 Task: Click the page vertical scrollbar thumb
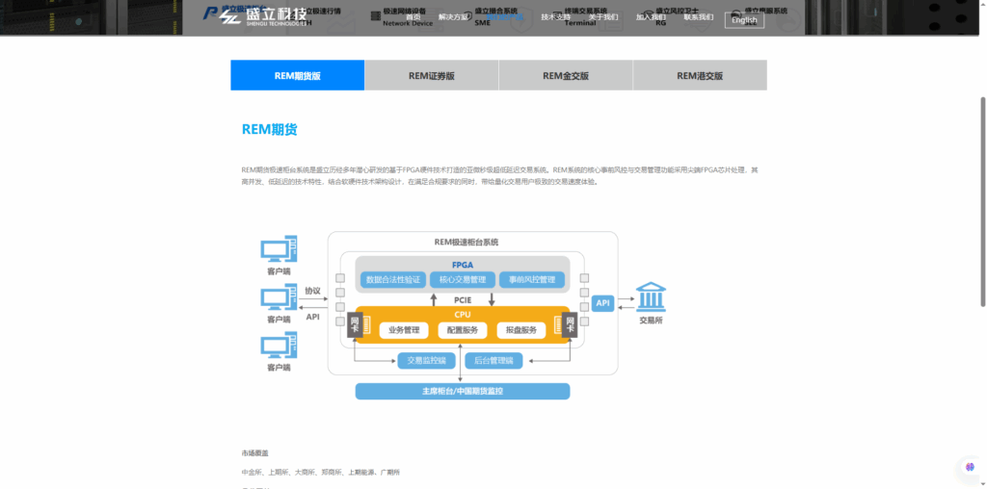[x=983, y=202]
